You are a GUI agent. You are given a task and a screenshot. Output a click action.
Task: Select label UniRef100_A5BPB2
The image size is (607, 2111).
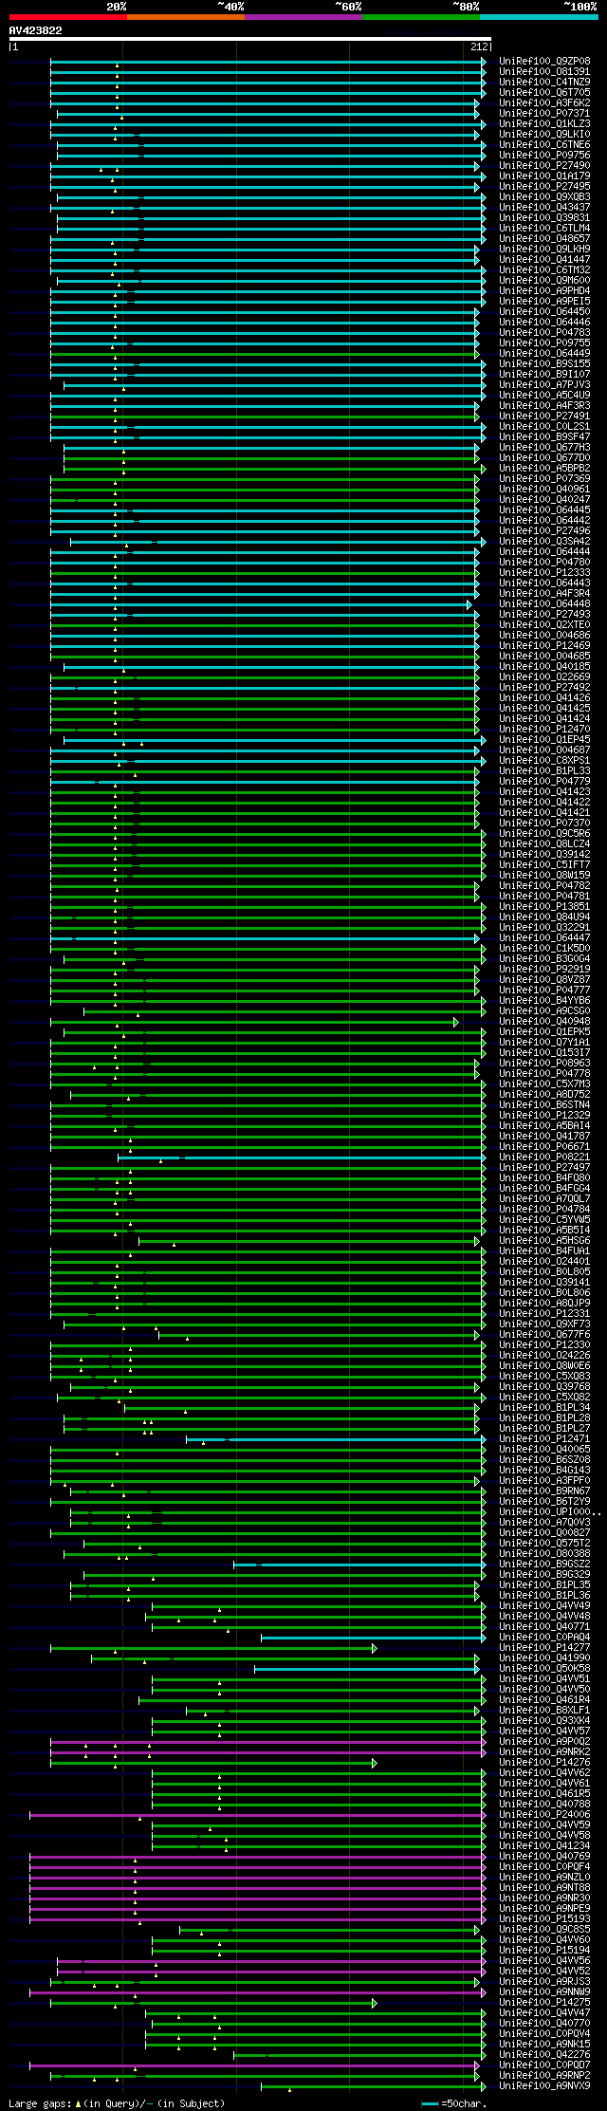click(544, 469)
